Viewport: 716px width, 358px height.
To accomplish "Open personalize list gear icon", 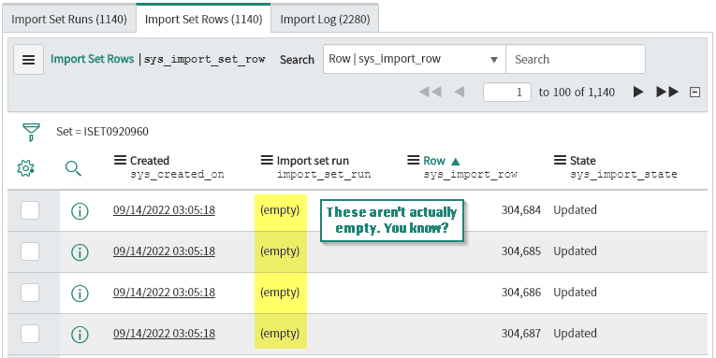I will [25, 168].
